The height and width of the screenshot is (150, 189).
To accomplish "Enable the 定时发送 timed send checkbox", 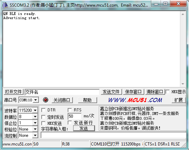I will [43, 117].
